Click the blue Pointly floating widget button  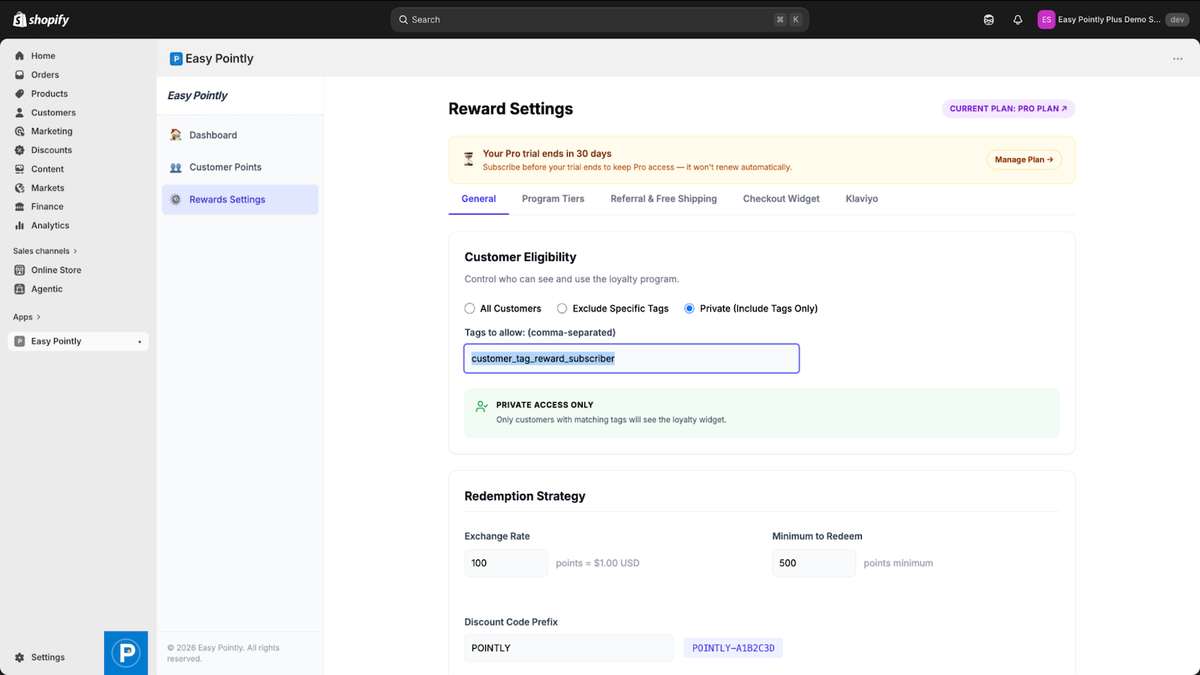coord(126,653)
